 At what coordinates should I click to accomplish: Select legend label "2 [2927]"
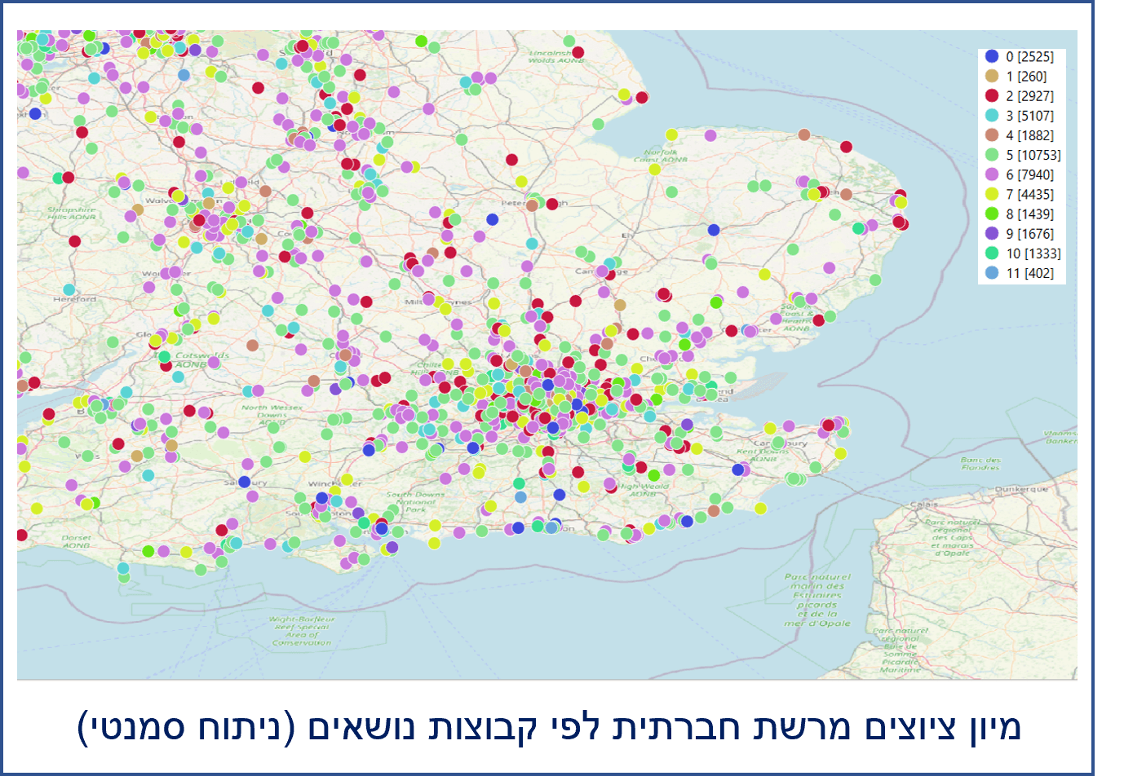(1029, 95)
